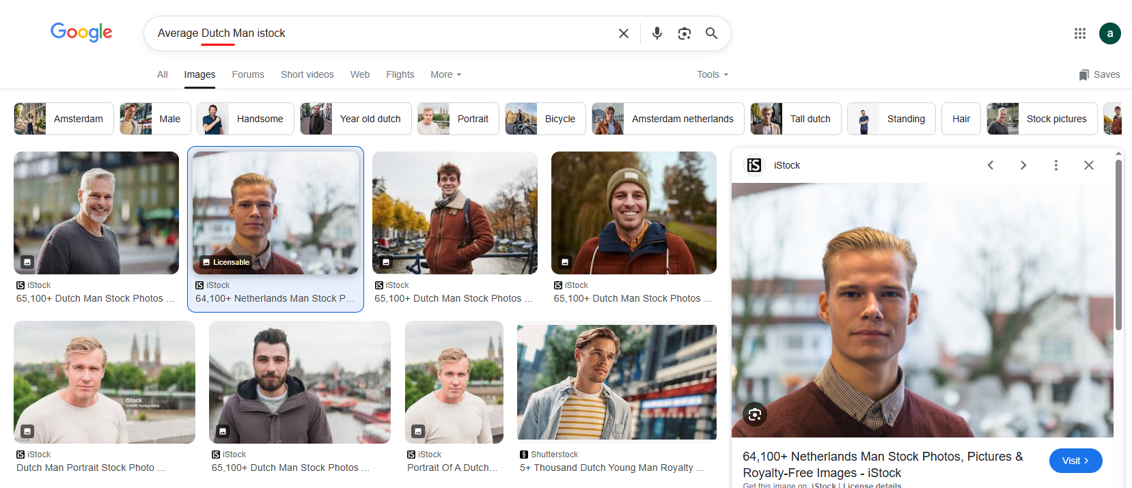Open the Saves collection link
Screen dimensions: 1132x488
1099,74
